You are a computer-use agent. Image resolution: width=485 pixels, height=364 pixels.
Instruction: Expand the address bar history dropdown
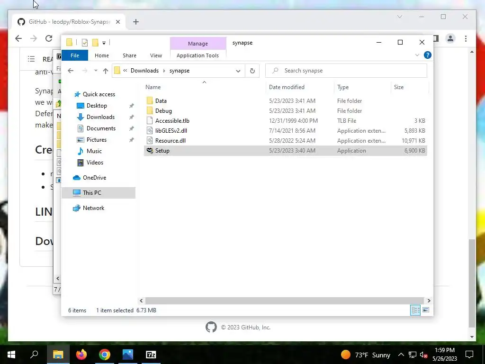point(238,71)
